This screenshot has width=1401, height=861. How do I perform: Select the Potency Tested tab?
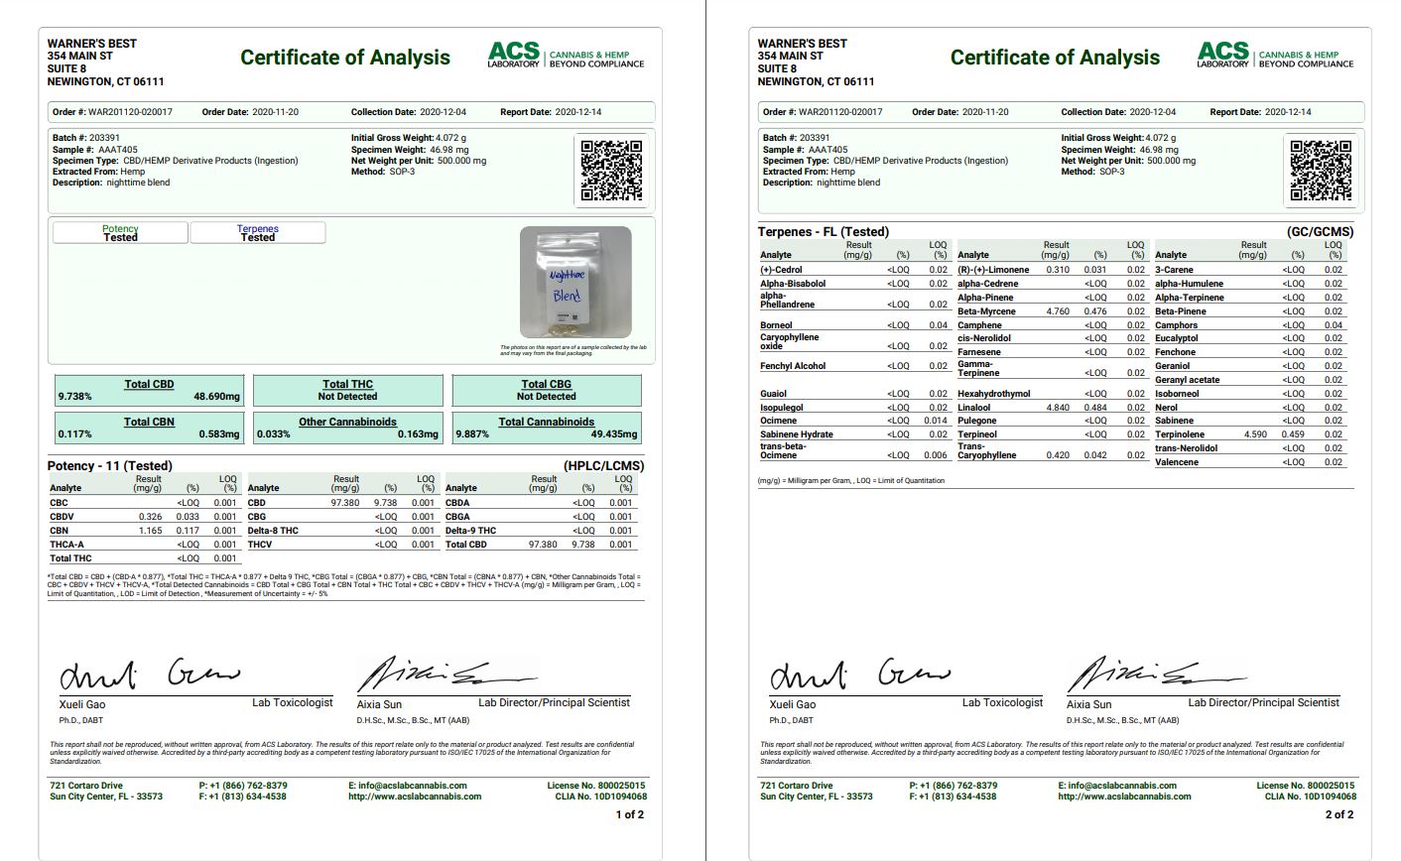(120, 233)
